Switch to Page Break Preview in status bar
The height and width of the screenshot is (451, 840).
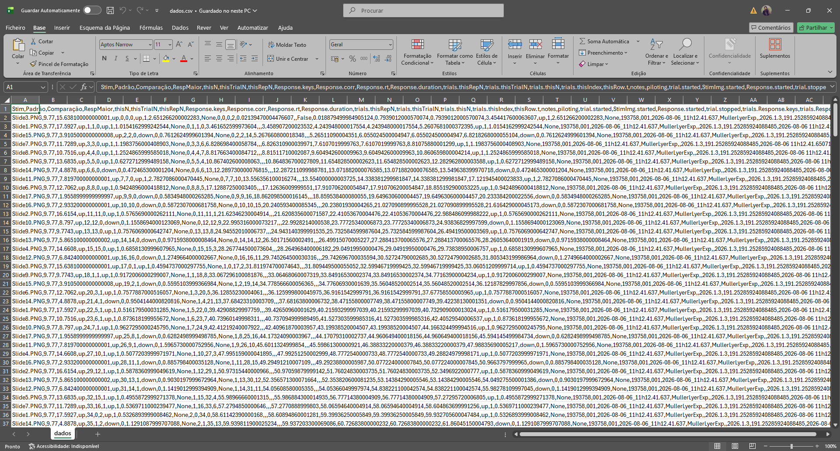[x=752, y=446]
